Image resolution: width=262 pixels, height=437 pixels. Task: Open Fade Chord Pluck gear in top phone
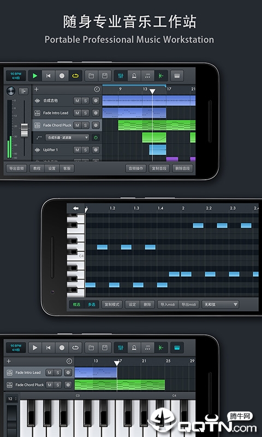coord(96,125)
